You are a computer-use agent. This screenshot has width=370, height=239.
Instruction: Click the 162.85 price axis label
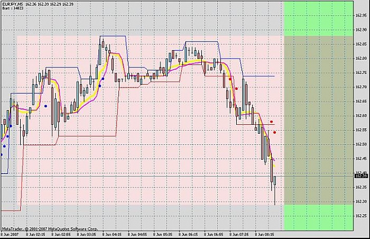coord(361,44)
